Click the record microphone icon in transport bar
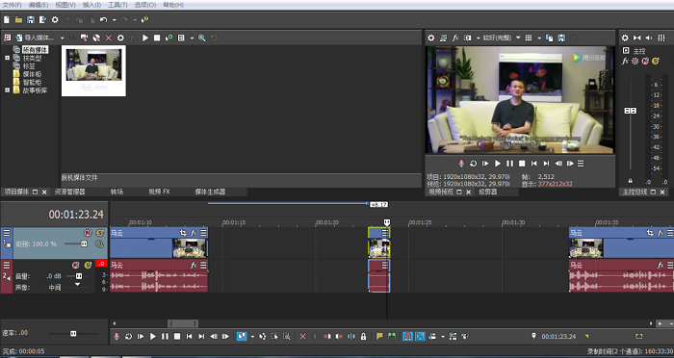 tap(117, 336)
